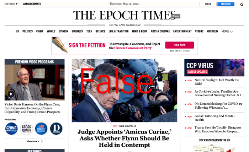This screenshot has width=249, height=152.
Task: Click the CCP Virus Latest Updates banner
Action: (x=214, y=68)
